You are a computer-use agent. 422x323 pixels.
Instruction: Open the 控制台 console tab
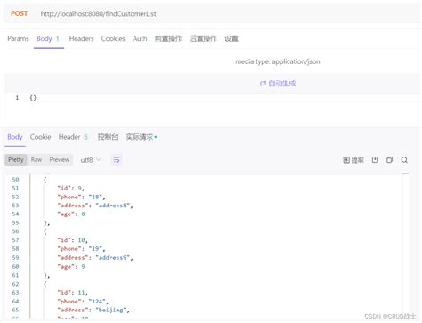[x=108, y=137]
